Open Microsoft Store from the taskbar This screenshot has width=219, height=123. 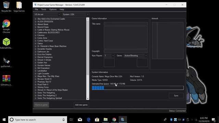pos(97,120)
